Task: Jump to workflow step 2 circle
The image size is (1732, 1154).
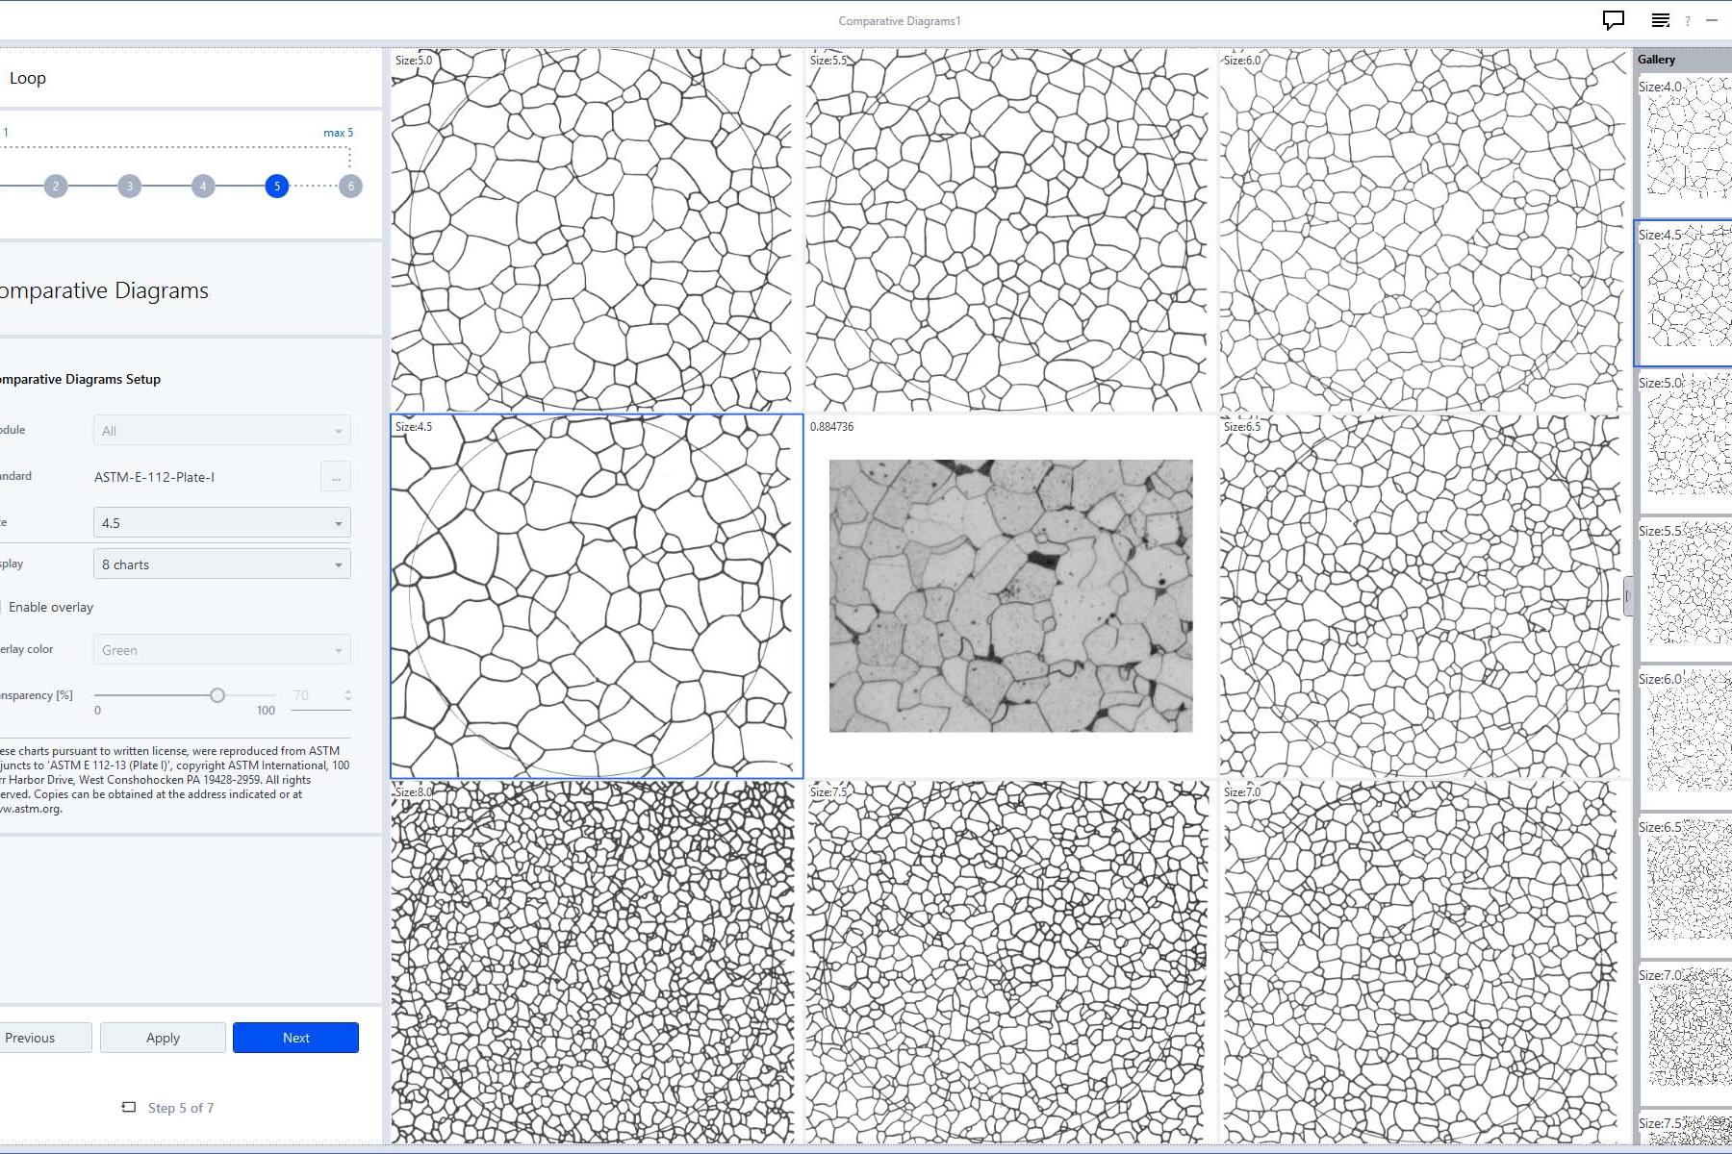Action: click(56, 186)
